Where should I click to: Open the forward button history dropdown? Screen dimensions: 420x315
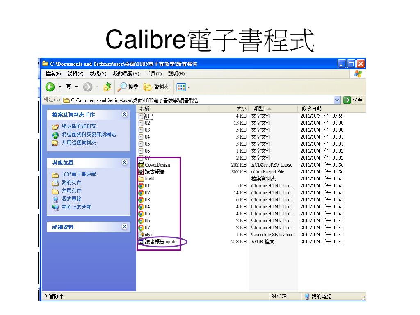(97, 87)
